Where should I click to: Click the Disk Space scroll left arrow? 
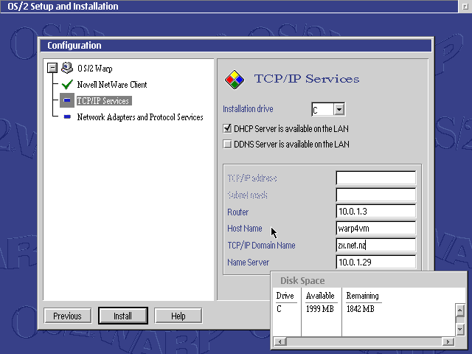(280, 341)
